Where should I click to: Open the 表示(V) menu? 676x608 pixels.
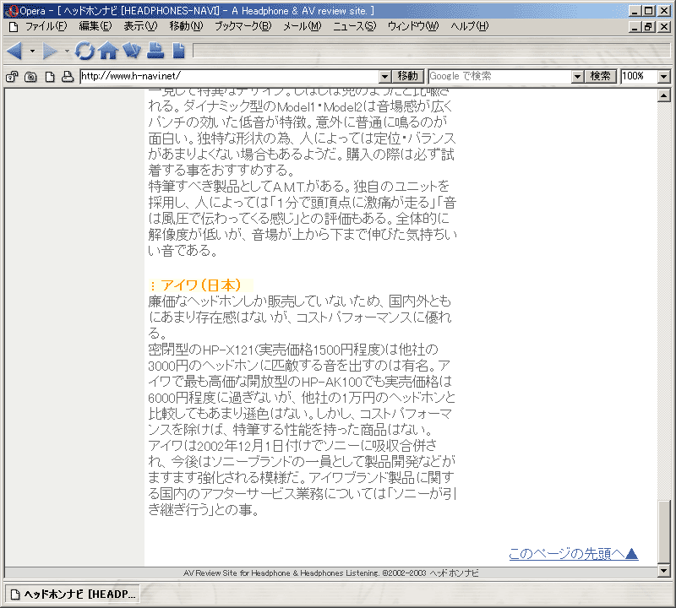point(140,26)
